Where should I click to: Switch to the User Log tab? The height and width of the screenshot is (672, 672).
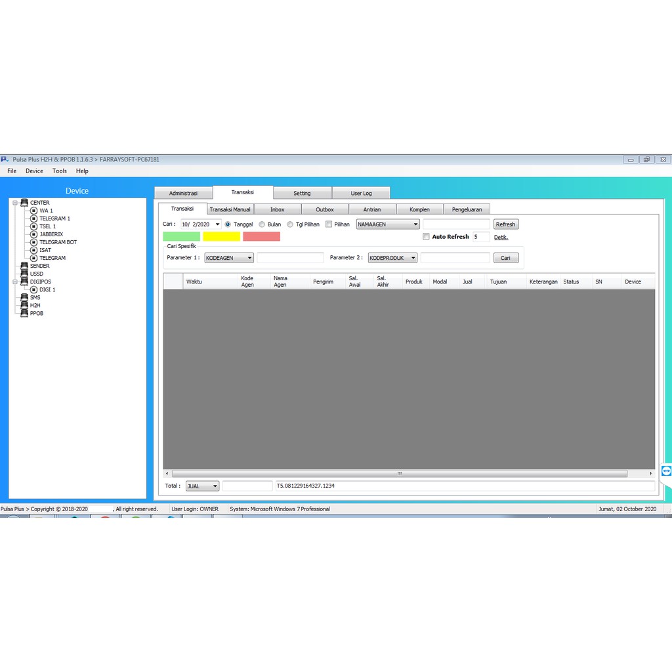pyautogui.click(x=362, y=193)
